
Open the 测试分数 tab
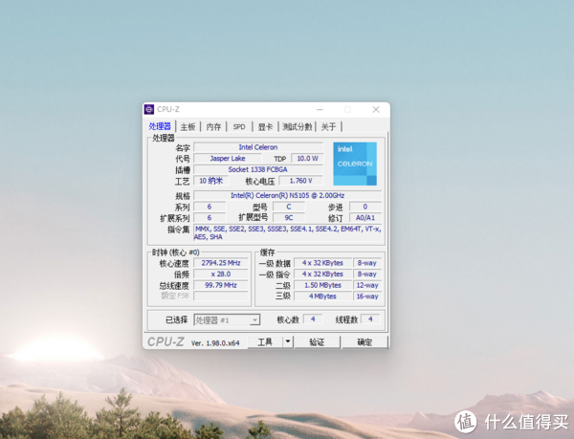297,126
